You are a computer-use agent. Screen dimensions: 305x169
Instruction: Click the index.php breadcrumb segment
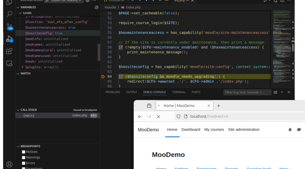coord(133,7)
